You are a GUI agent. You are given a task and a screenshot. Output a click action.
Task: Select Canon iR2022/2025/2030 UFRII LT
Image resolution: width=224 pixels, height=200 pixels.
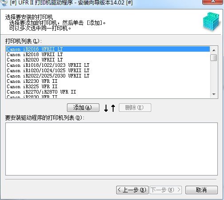[108, 76]
